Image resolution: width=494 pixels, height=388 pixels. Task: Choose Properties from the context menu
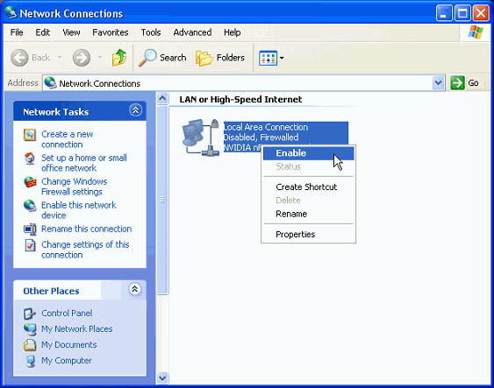coord(309,234)
